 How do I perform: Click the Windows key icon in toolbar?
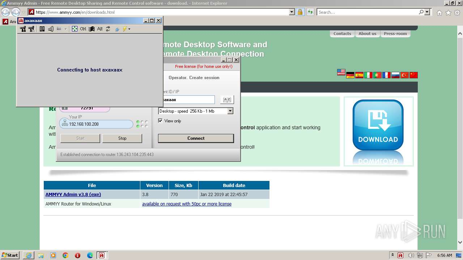tap(92, 29)
